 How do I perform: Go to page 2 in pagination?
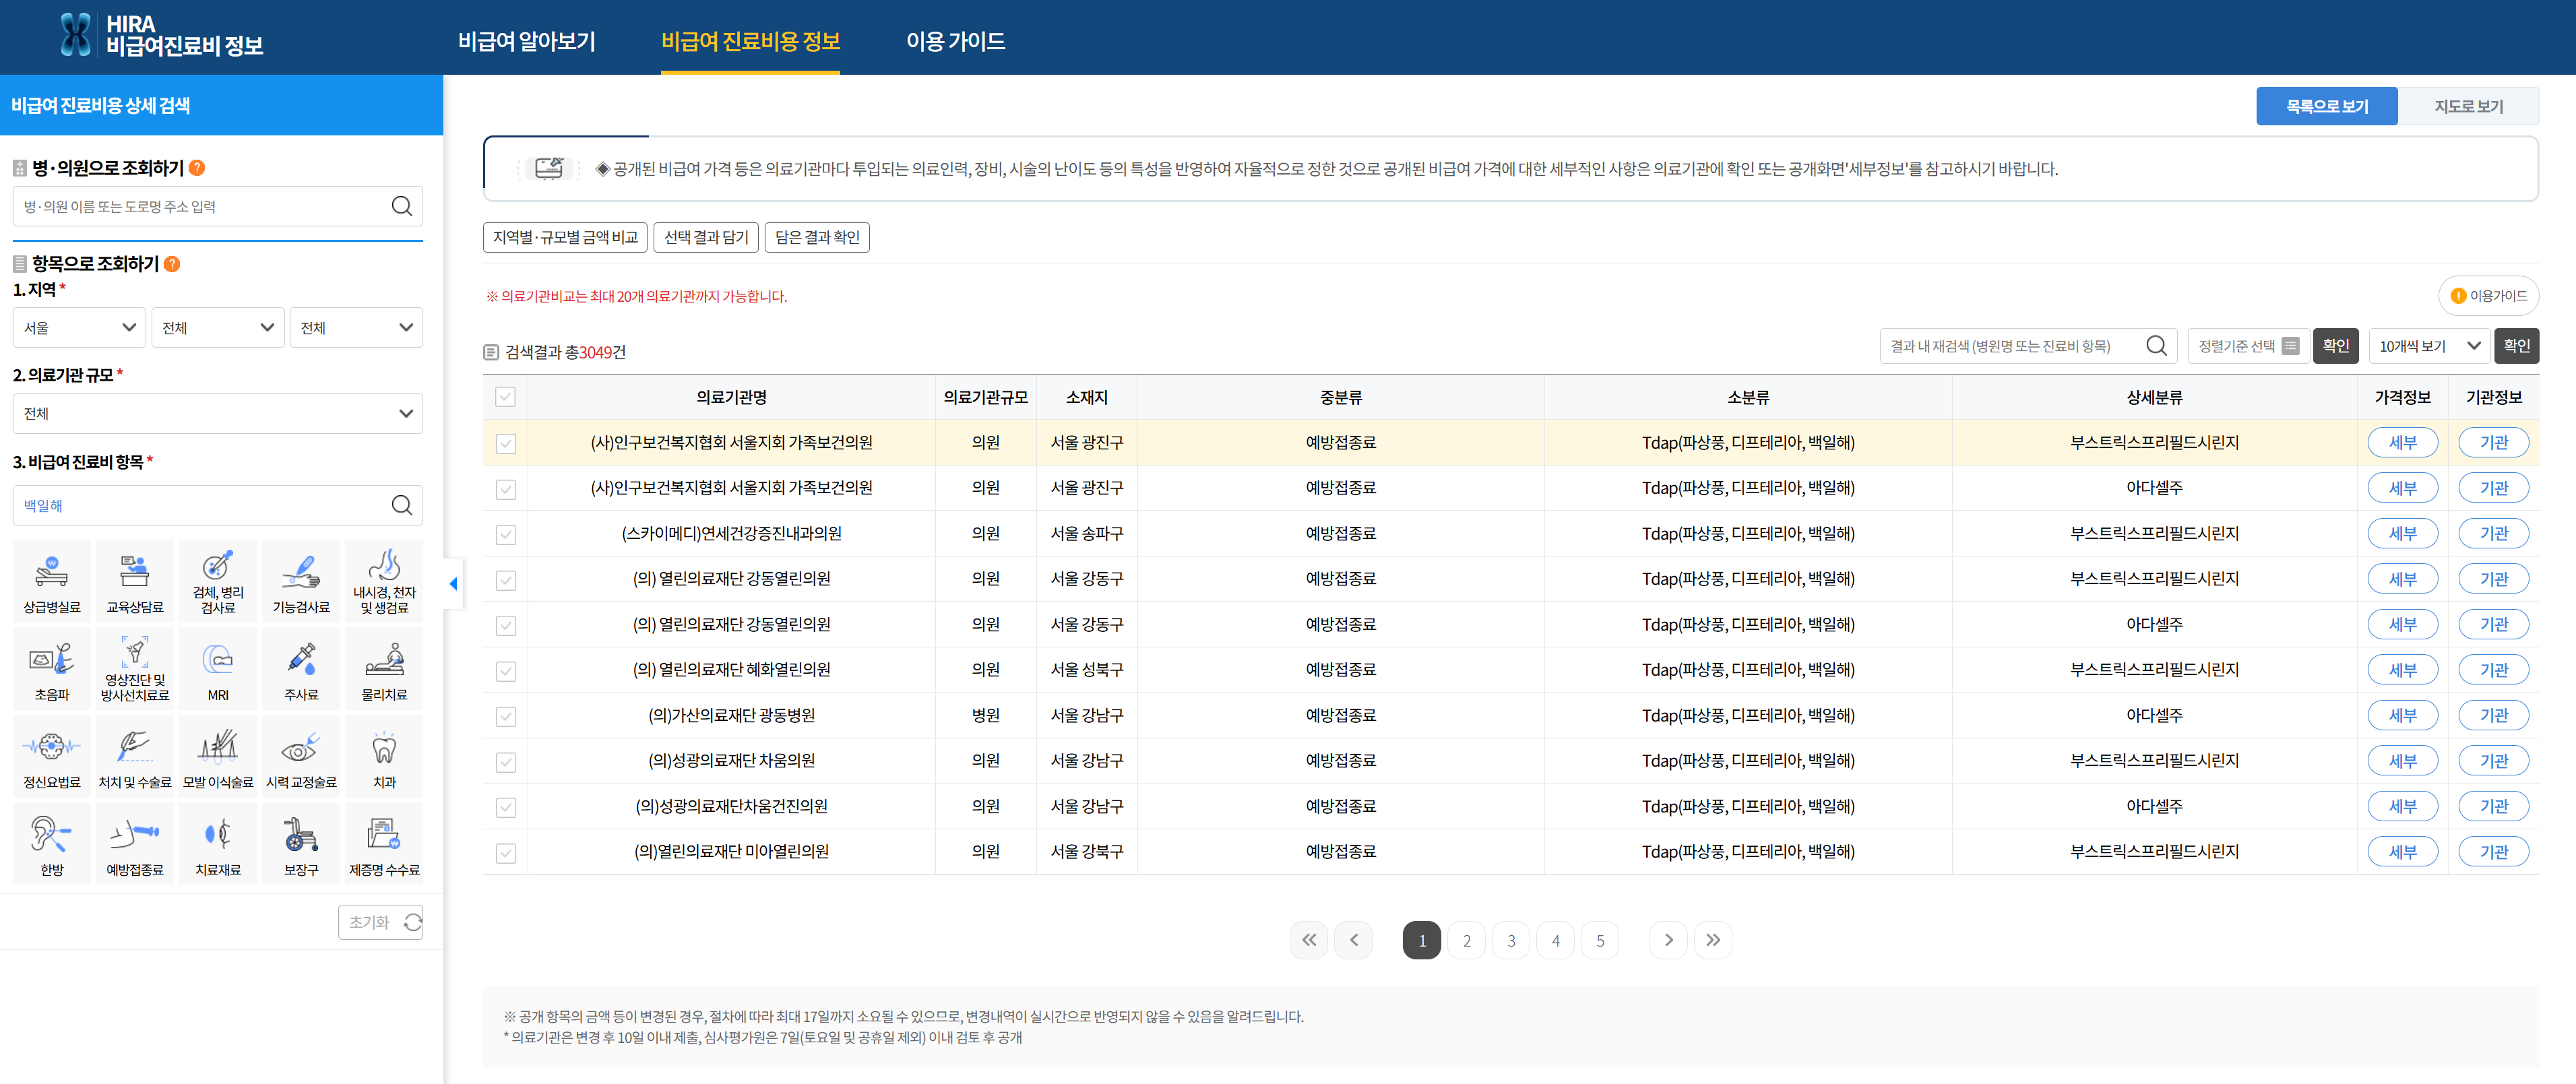pyautogui.click(x=1466, y=940)
